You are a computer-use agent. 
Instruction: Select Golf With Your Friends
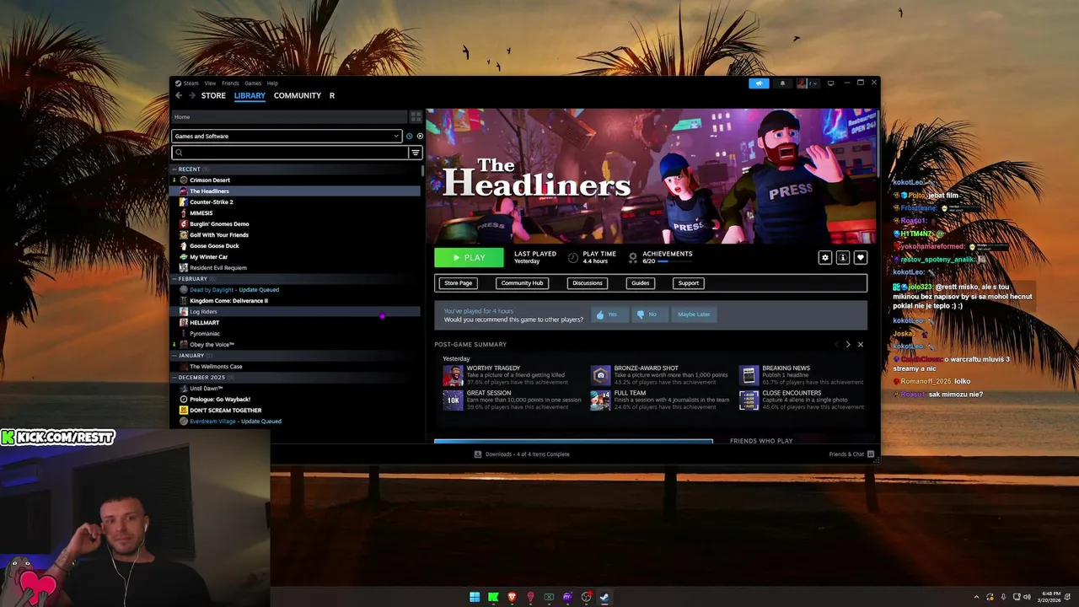pos(295,234)
